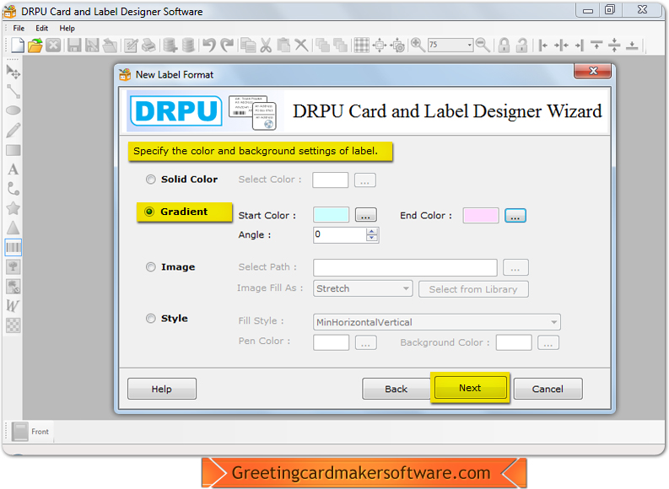Open the Edit menu
This screenshot has height=489, width=669.
(42, 28)
